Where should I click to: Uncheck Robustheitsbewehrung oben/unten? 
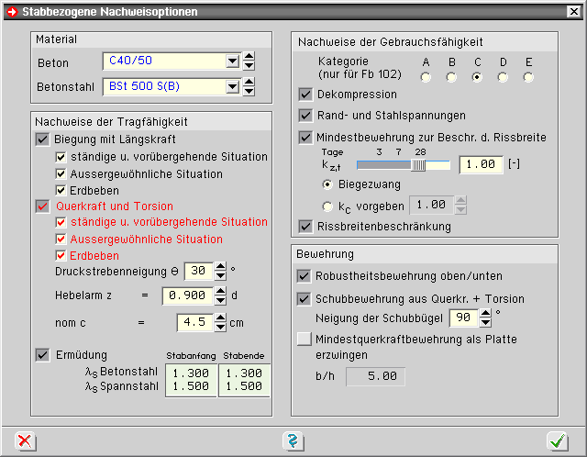305,275
